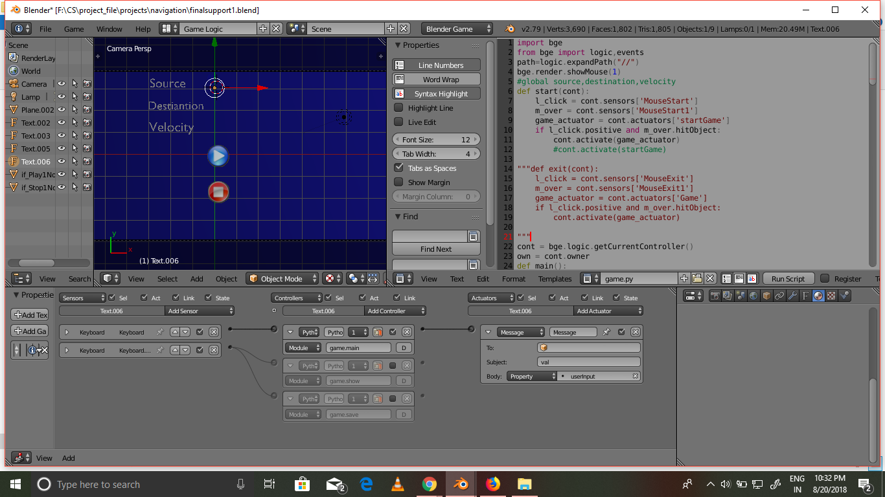Open the Render tab in Properties editor

click(x=715, y=296)
